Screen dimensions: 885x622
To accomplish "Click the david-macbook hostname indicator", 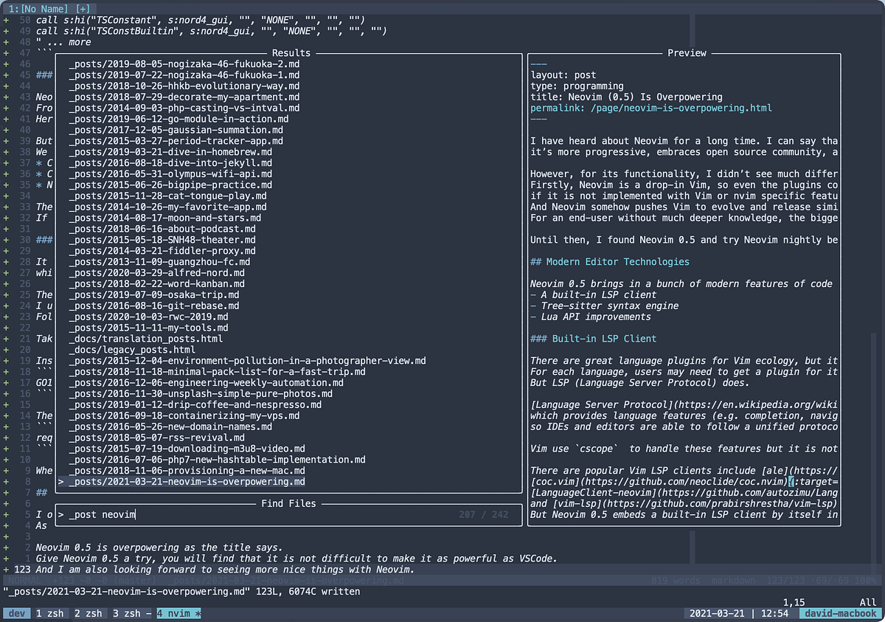I will coord(839,612).
